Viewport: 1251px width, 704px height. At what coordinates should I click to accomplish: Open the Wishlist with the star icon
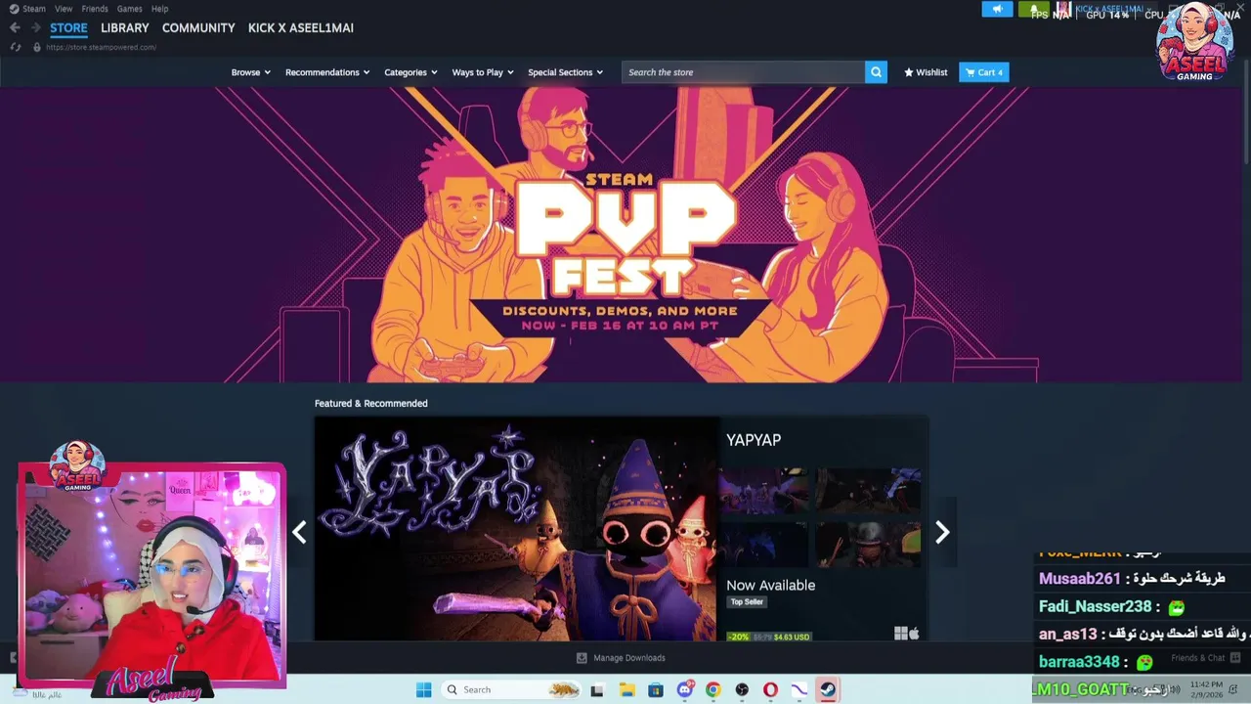(x=926, y=72)
